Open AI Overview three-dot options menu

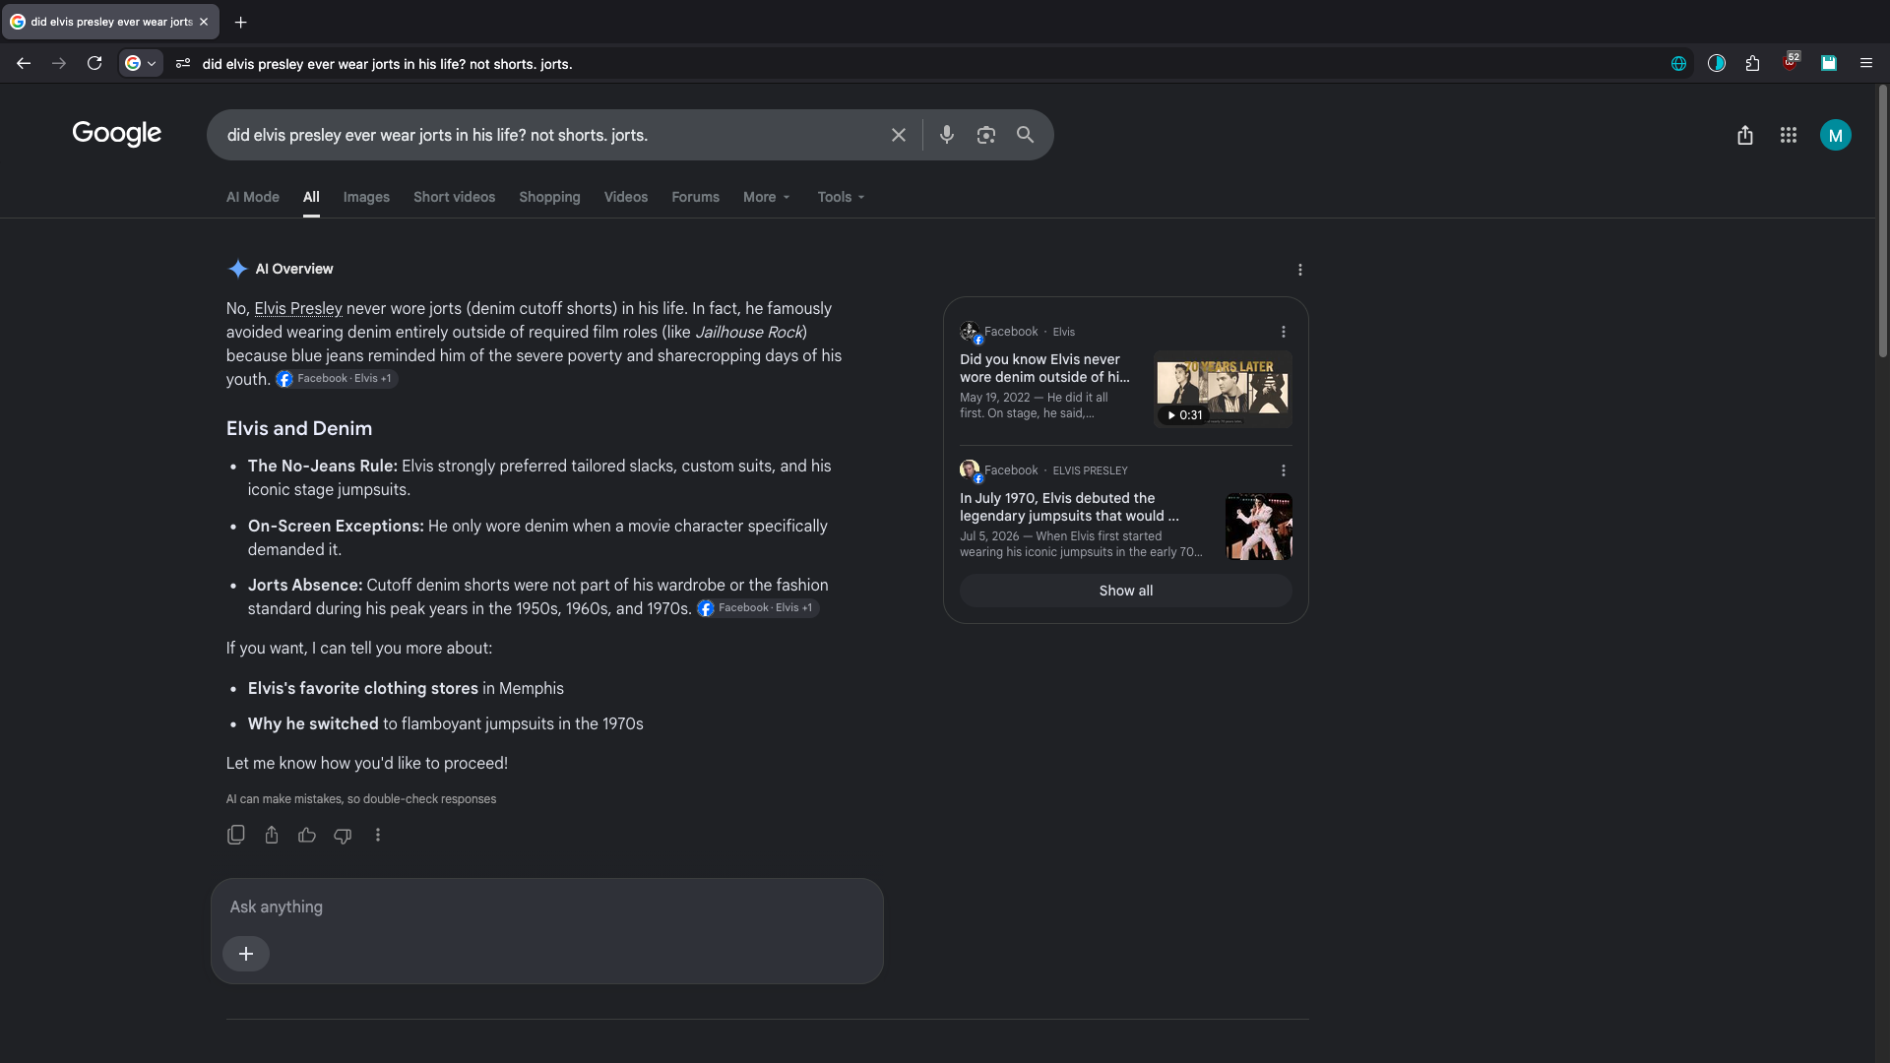(1299, 270)
